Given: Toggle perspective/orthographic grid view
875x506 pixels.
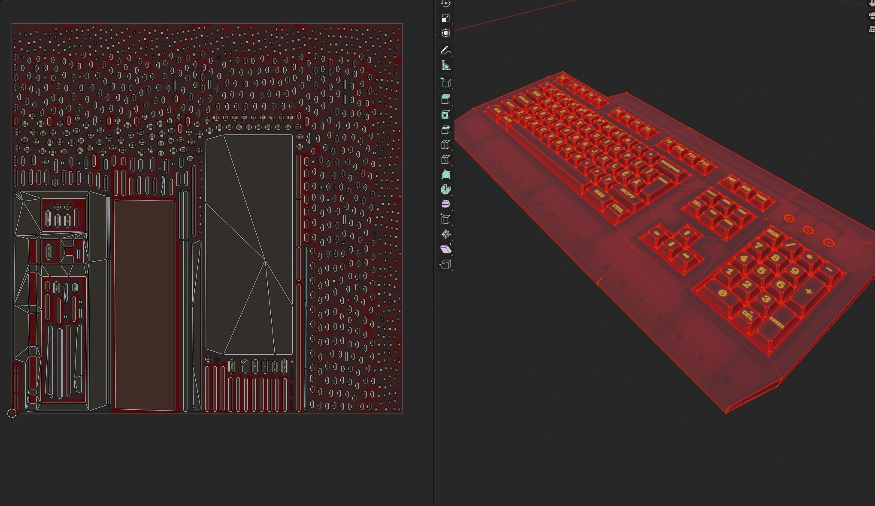Looking at the screenshot, I should [872, 29].
